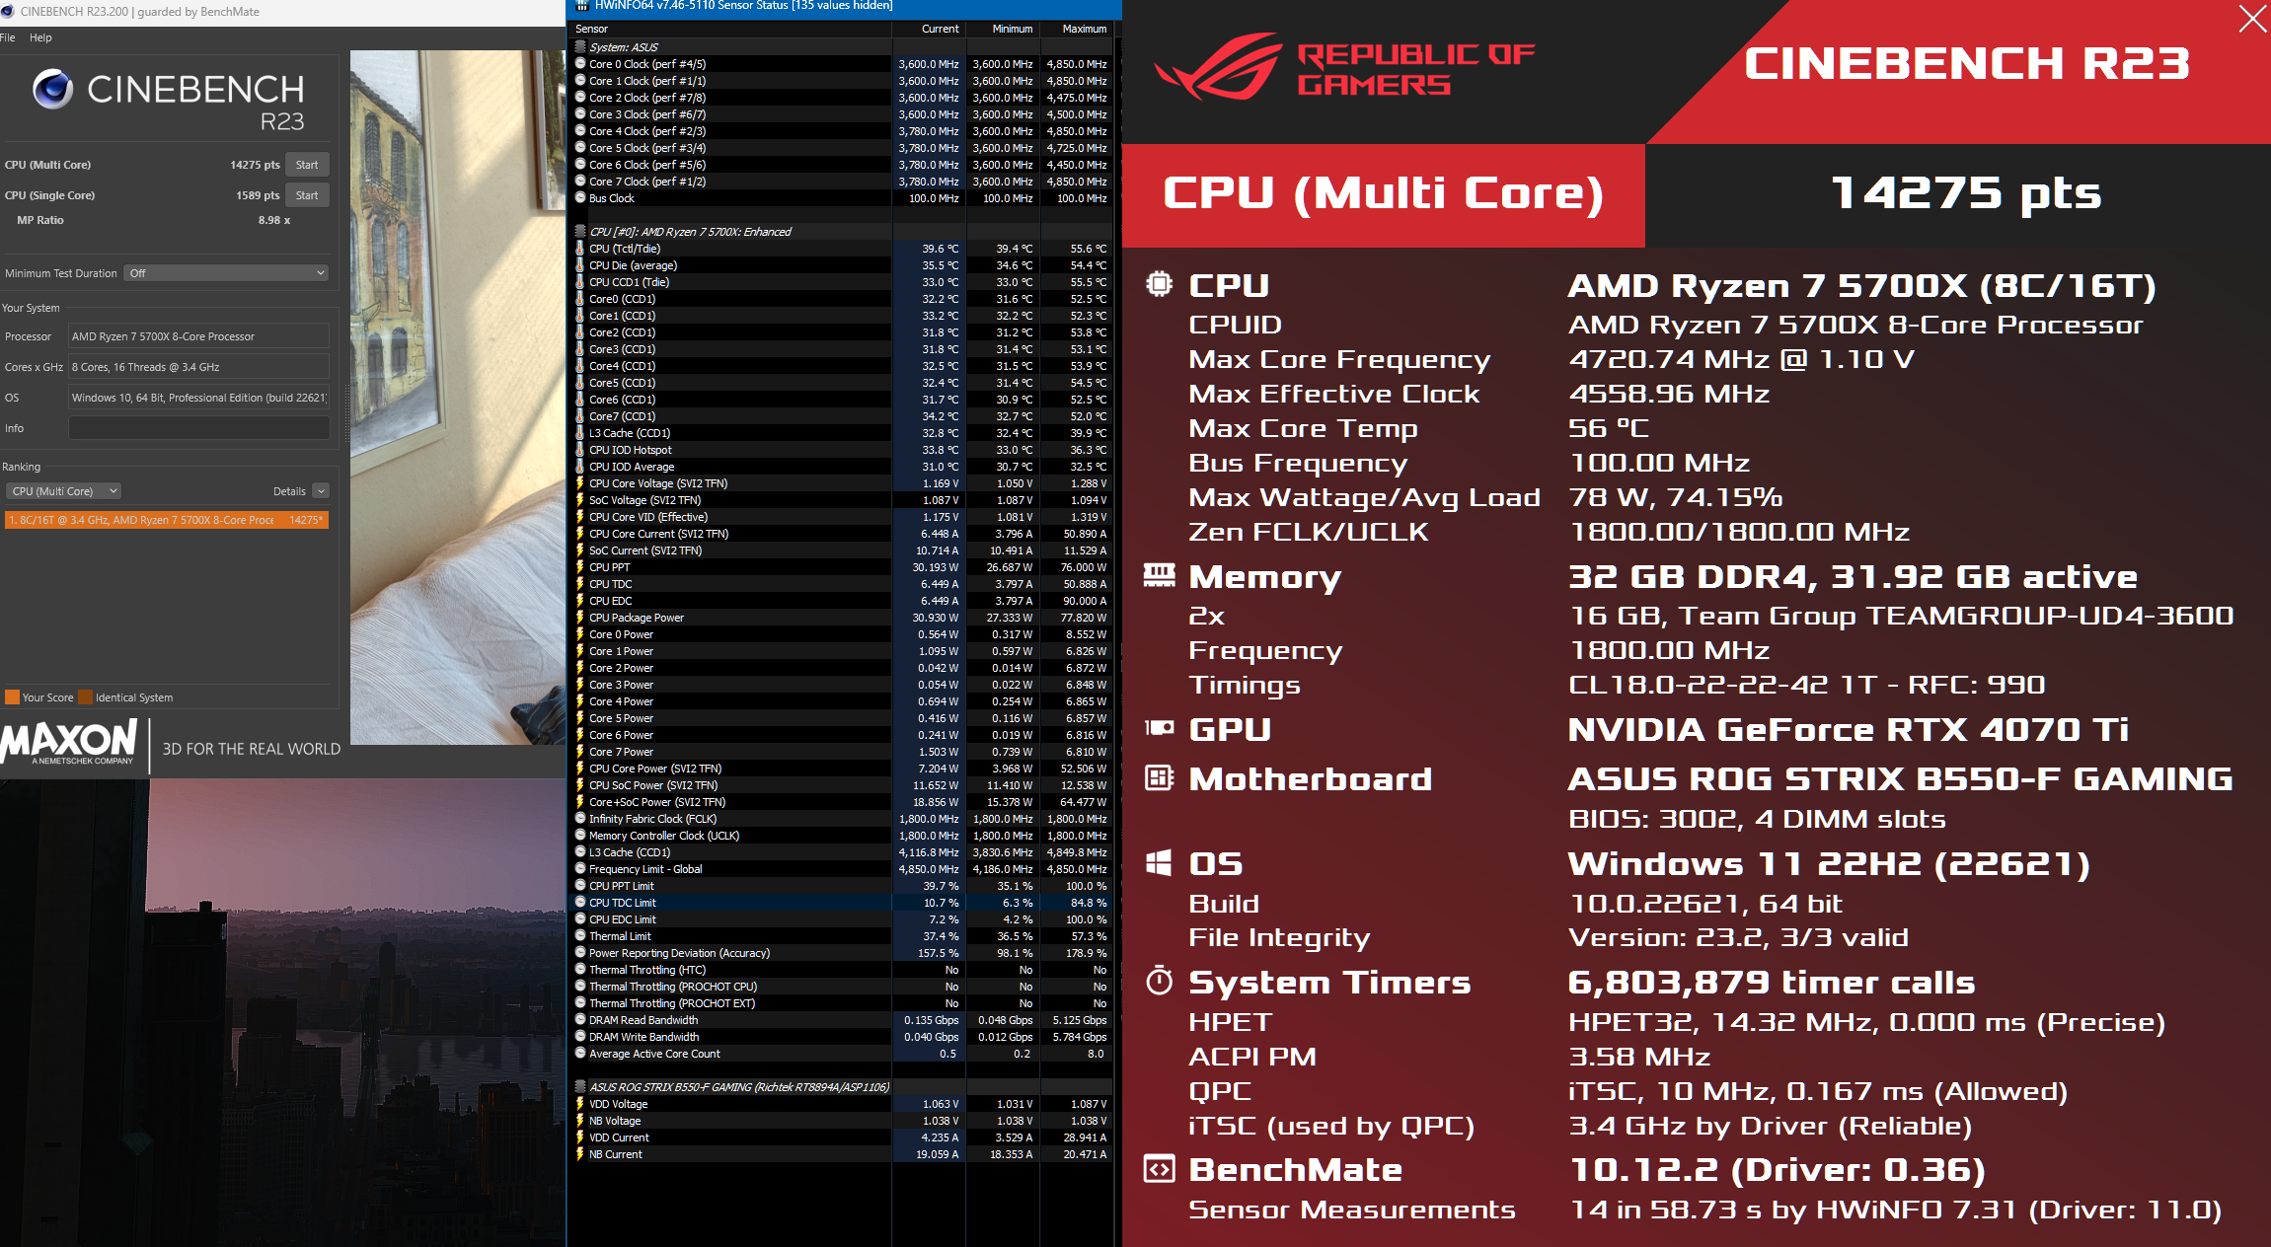
Task: Click the bolt icon of Core 0 Power
Action: click(580, 634)
